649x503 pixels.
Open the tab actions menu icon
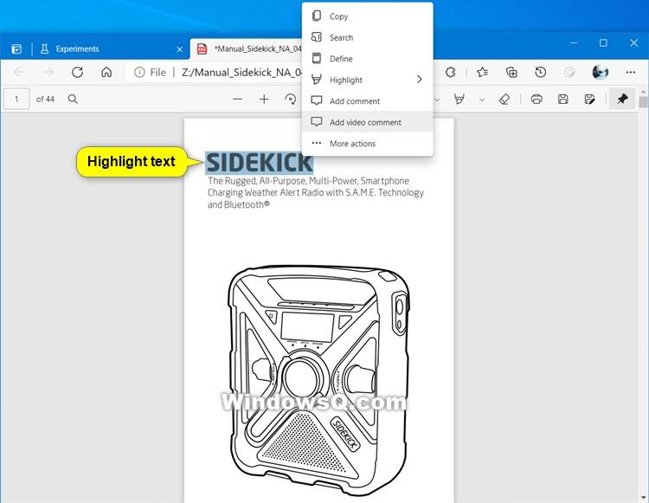[x=16, y=48]
